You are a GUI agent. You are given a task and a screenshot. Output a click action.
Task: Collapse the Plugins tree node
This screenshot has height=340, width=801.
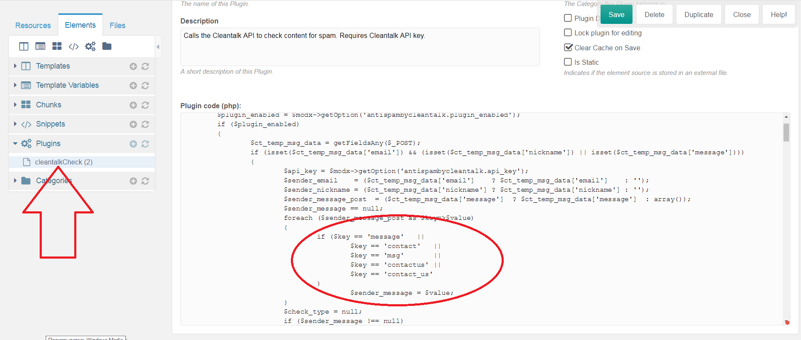pos(15,144)
